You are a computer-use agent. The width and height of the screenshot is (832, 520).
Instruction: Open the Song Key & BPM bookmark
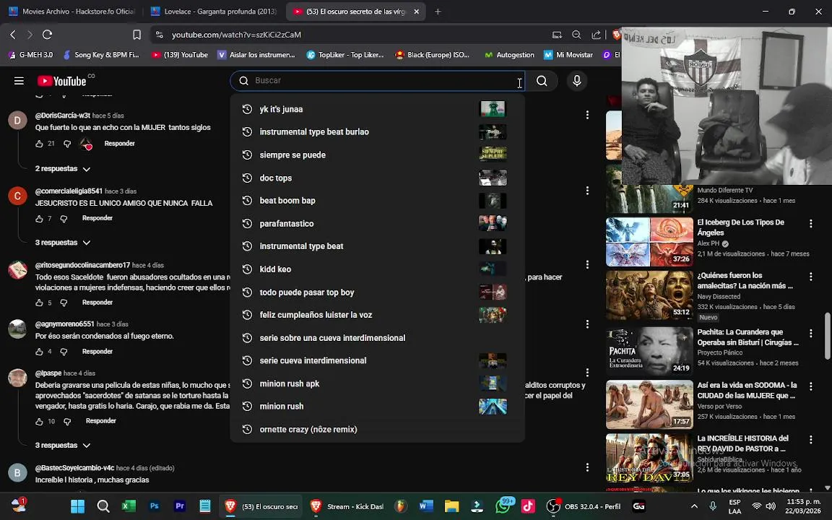(x=101, y=55)
